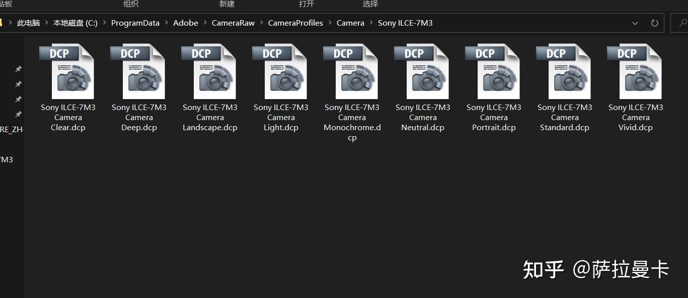Select the Camera Deep.dcp file icon
Image resolution: width=688 pixels, height=298 pixels.
point(138,71)
